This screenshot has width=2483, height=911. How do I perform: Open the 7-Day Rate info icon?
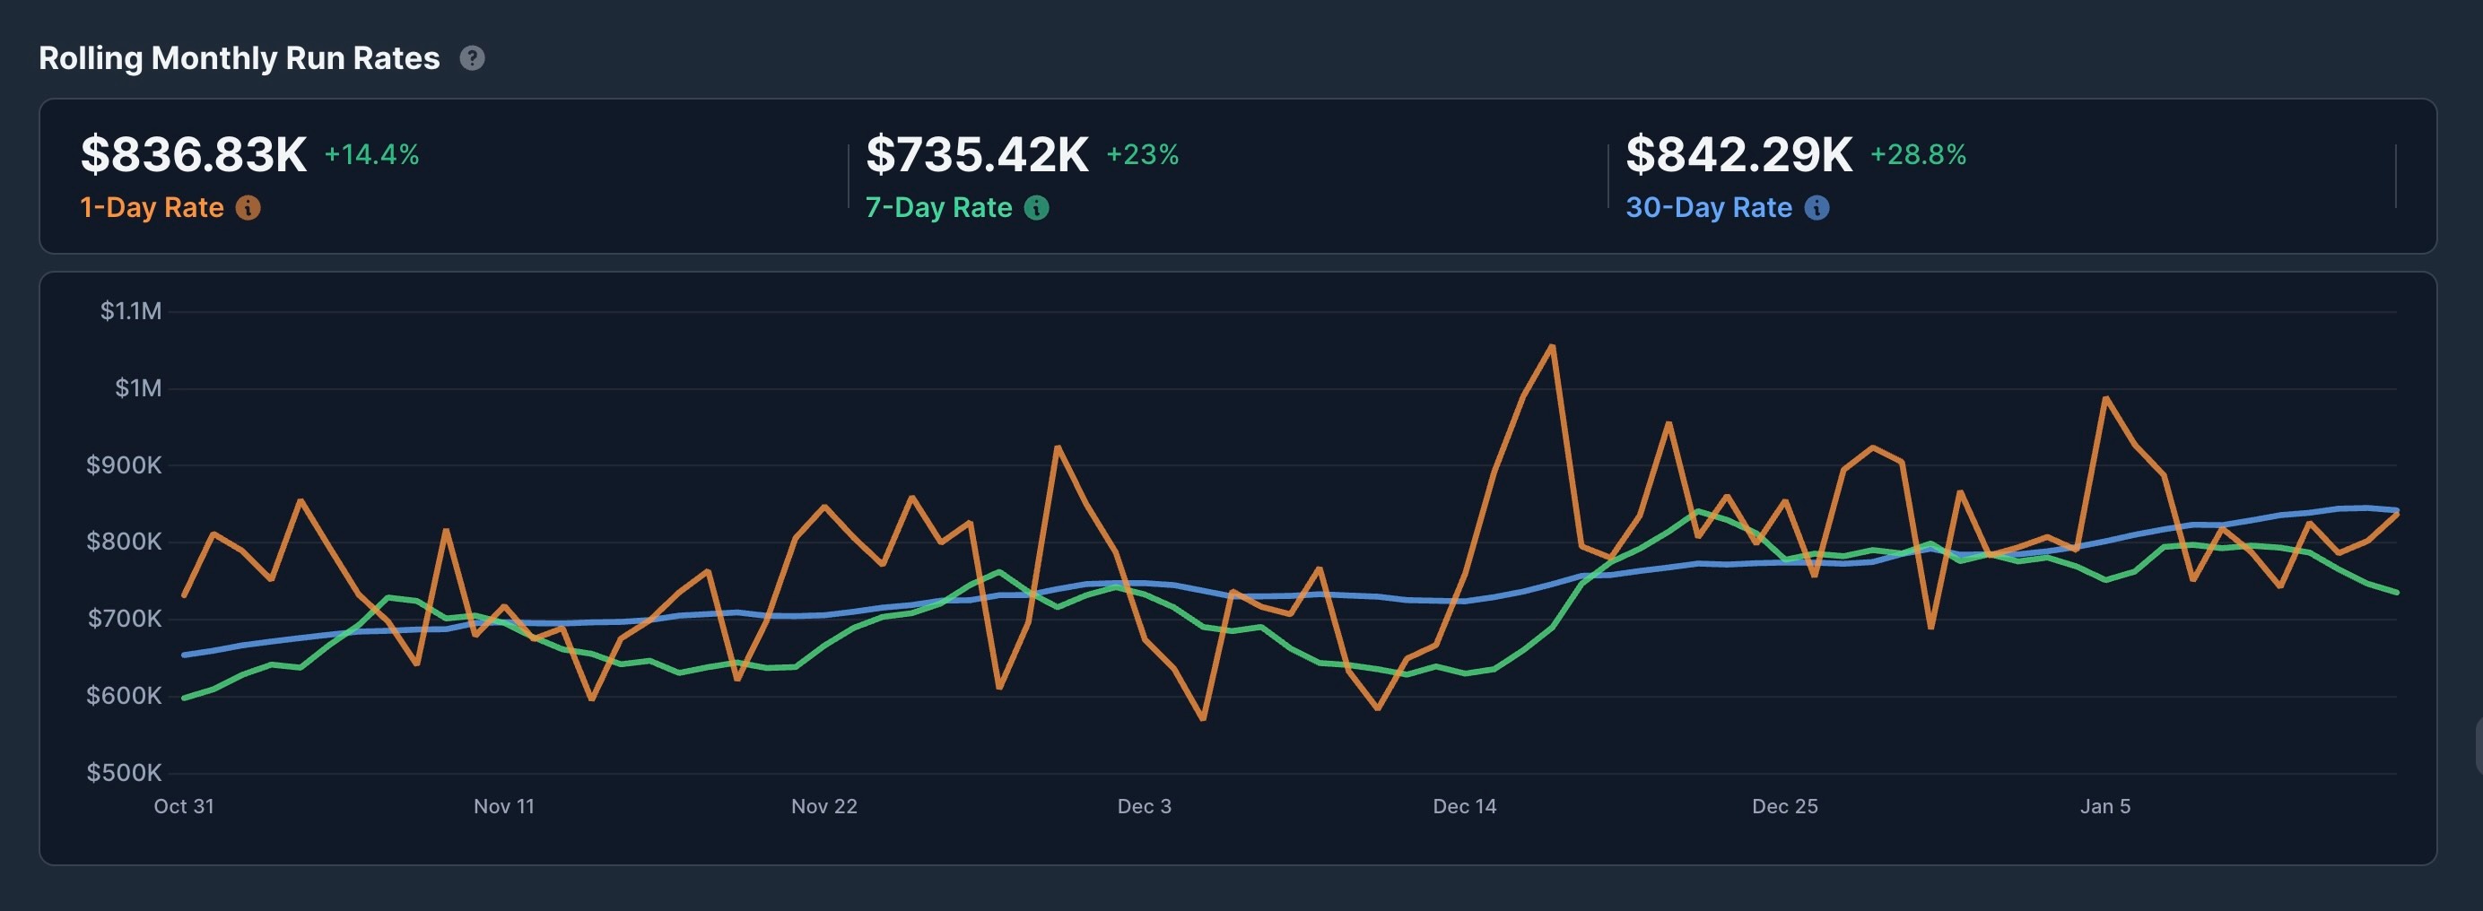pyautogui.click(x=1037, y=208)
